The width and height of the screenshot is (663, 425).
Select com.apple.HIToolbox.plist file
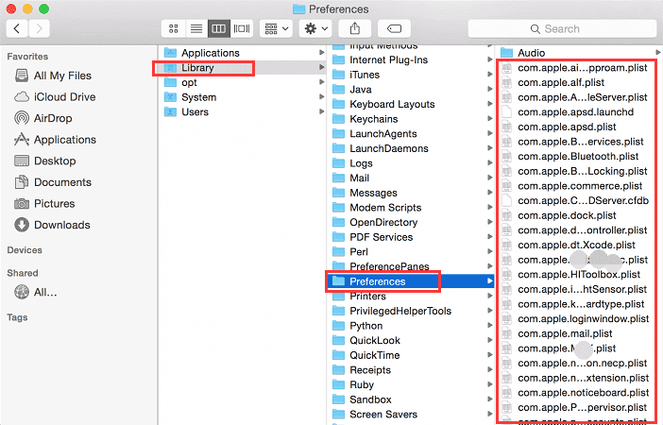tap(570, 275)
